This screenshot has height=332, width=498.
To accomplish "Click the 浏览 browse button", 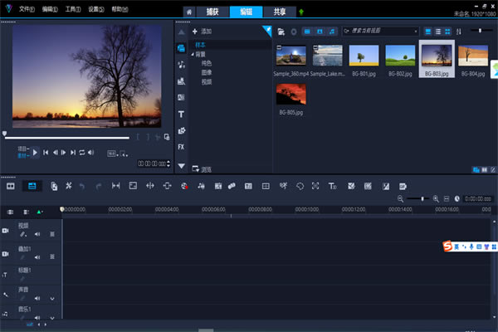I will 202,168.
